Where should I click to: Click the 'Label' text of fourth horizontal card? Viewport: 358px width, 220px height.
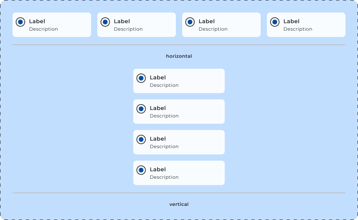click(x=291, y=21)
